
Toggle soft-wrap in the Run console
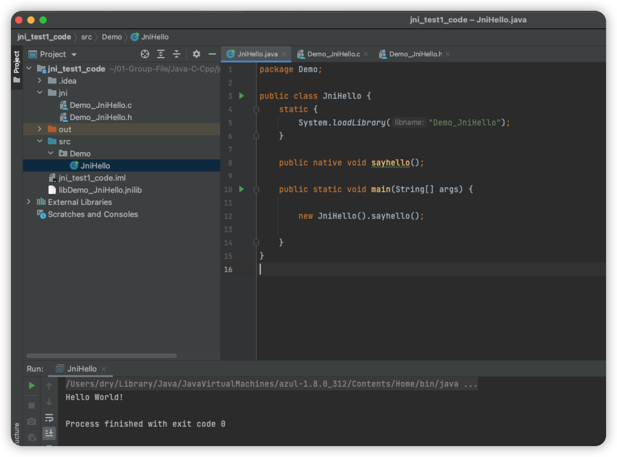[49, 418]
